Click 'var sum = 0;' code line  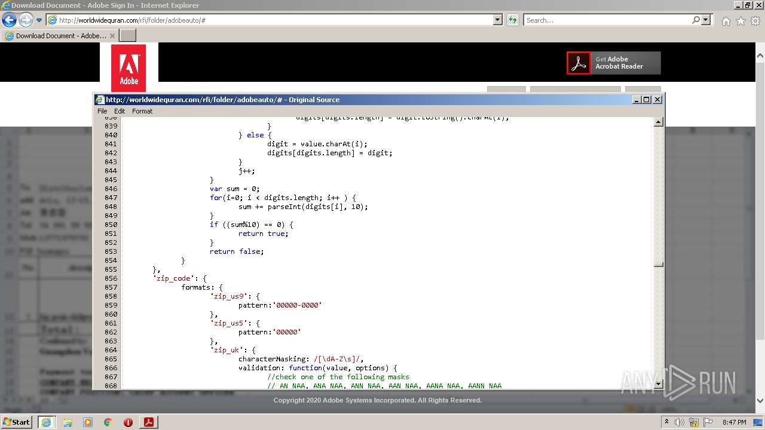point(235,189)
